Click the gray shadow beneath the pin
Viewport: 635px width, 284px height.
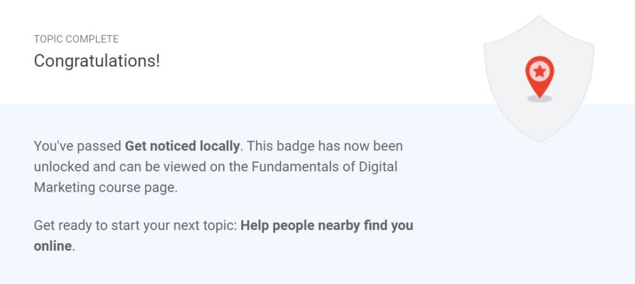tap(540, 98)
